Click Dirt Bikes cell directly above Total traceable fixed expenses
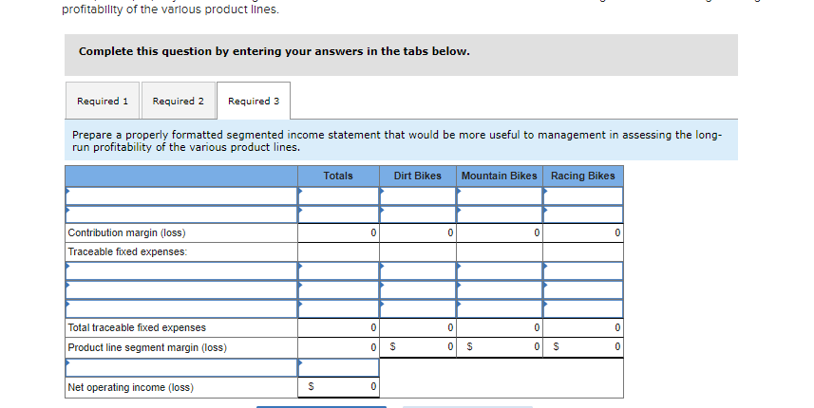Image resolution: width=814 pixels, height=408 pixels. [x=418, y=309]
